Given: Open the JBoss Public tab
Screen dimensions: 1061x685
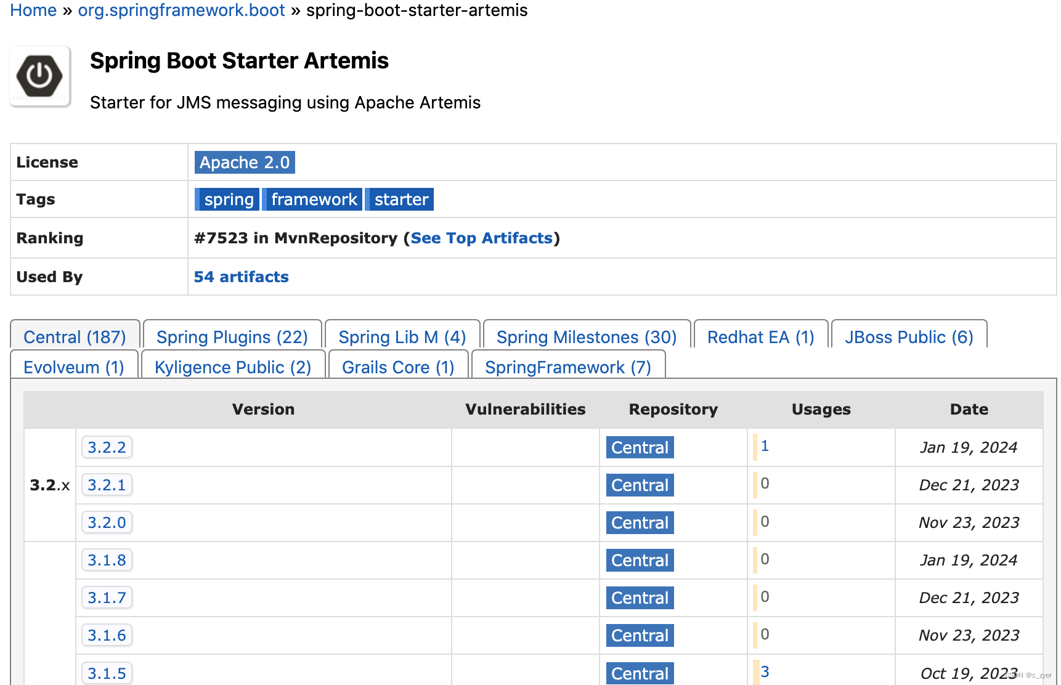Looking at the screenshot, I should tap(908, 337).
